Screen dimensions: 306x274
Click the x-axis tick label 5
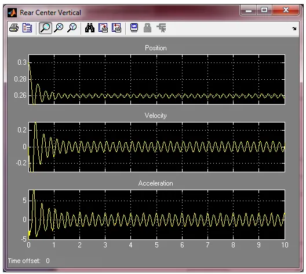156,245
